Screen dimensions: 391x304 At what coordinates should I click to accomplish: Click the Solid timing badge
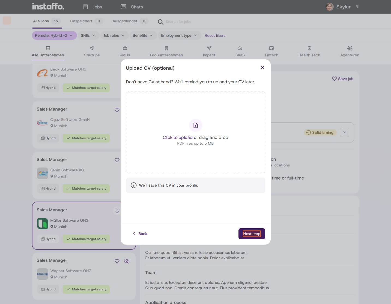pyautogui.click(x=320, y=132)
